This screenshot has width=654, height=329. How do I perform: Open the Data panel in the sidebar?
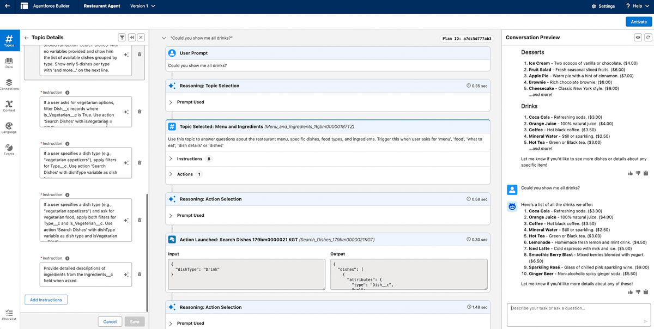point(9,62)
